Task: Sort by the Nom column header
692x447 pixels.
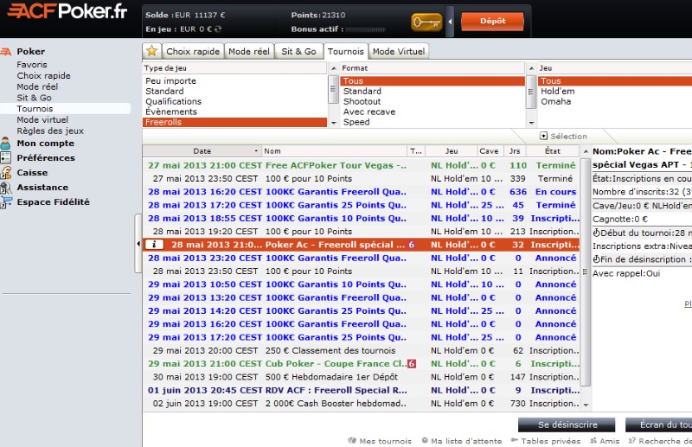Action: 334,151
